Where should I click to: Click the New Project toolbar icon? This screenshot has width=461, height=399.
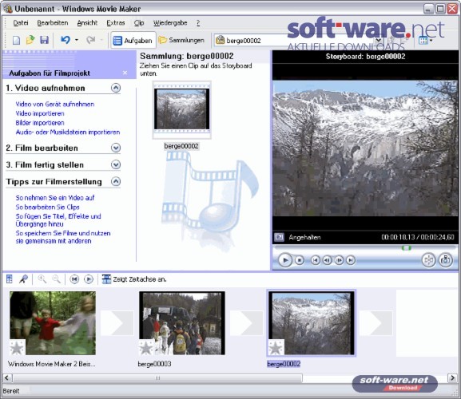pyautogui.click(x=16, y=40)
